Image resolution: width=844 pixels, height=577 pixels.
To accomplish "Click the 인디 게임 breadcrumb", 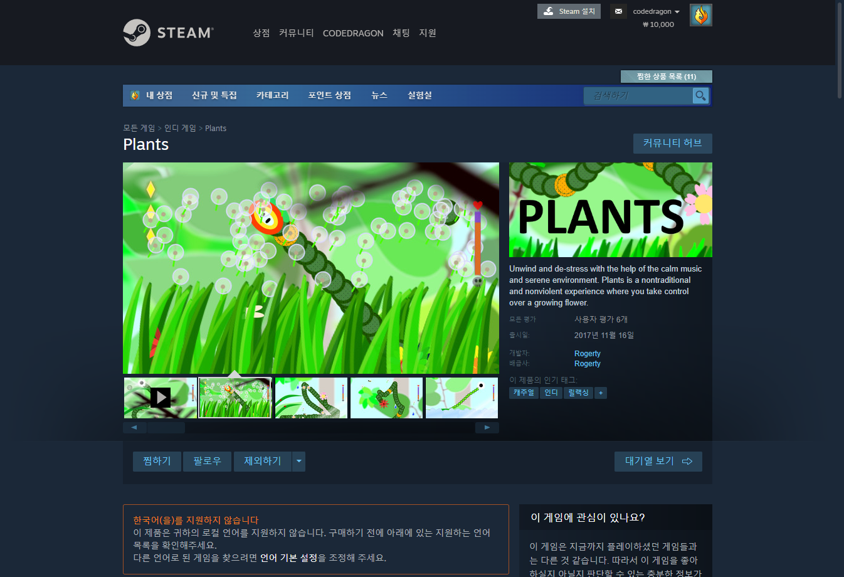I will [x=180, y=128].
